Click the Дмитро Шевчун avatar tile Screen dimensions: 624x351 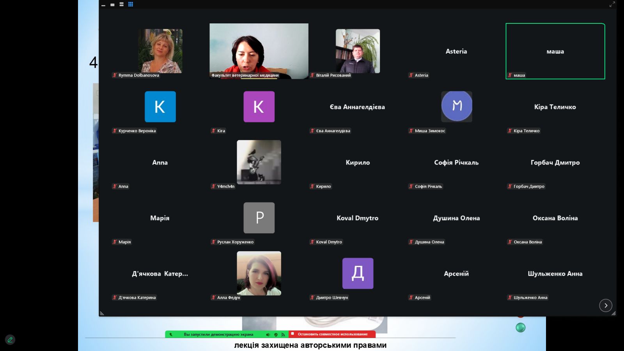pos(358,273)
